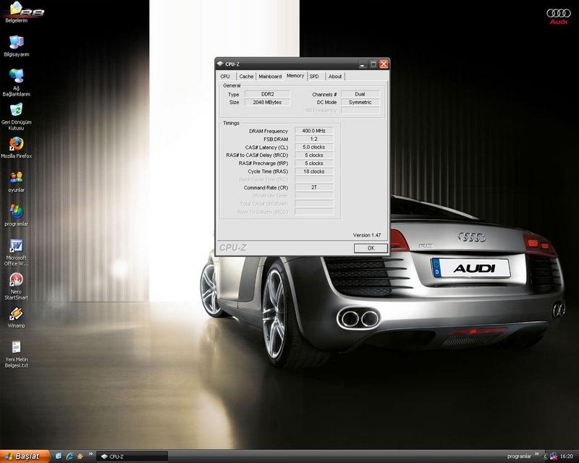Click the Command Rate (CR) label
The width and height of the screenshot is (579, 463).
[x=266, y=187]
